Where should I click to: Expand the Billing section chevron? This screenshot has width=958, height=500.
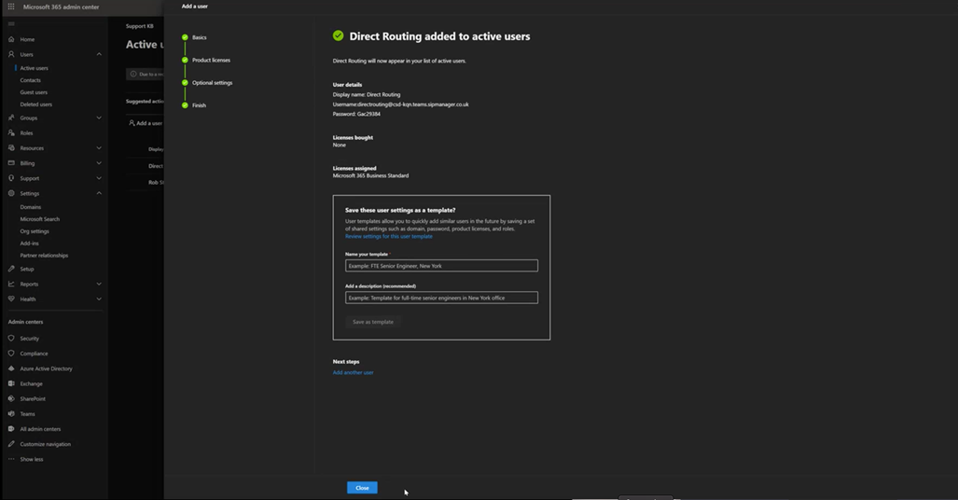click(99, 163)
